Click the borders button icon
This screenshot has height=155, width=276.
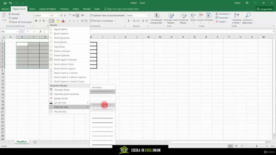[50, 21]
